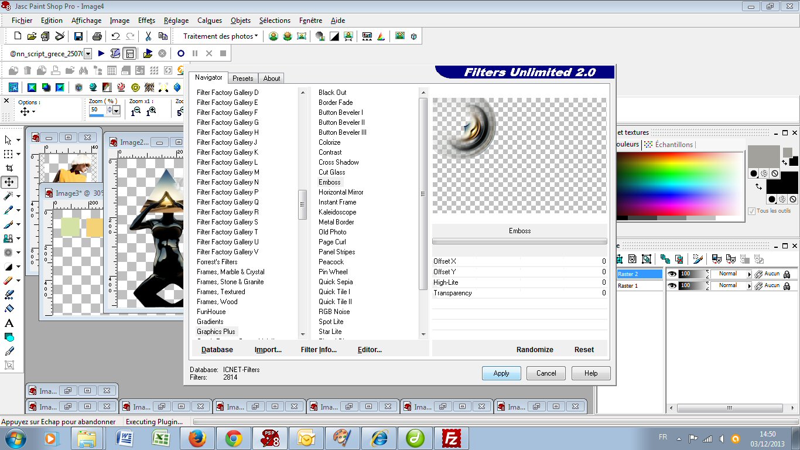Click the Cancel button in Filters Unlimited

click(546, 373)
